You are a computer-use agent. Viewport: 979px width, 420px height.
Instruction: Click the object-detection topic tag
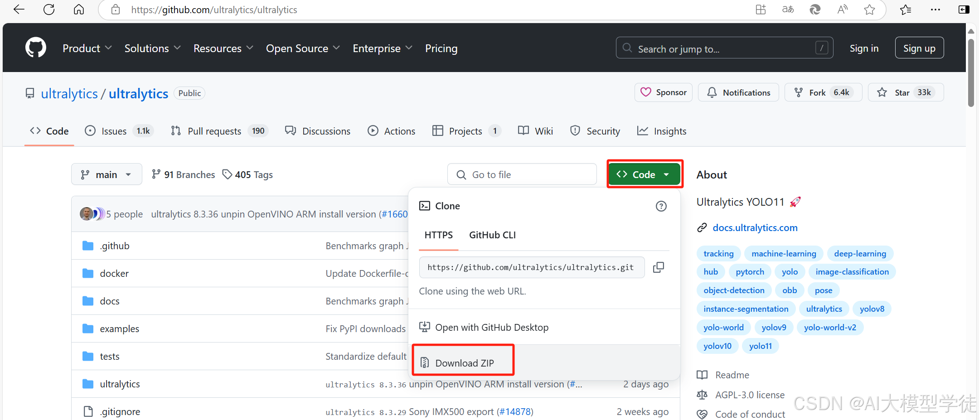point(734,290)
